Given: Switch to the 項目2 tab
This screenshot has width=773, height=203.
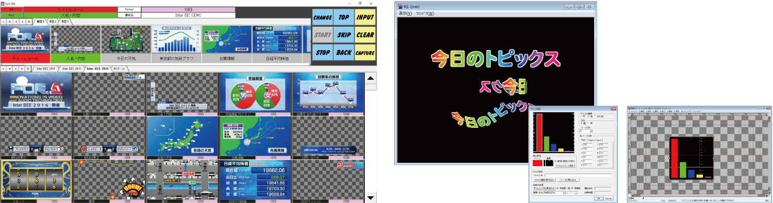Looking at the screenshot, I should (x=52, y=22).
